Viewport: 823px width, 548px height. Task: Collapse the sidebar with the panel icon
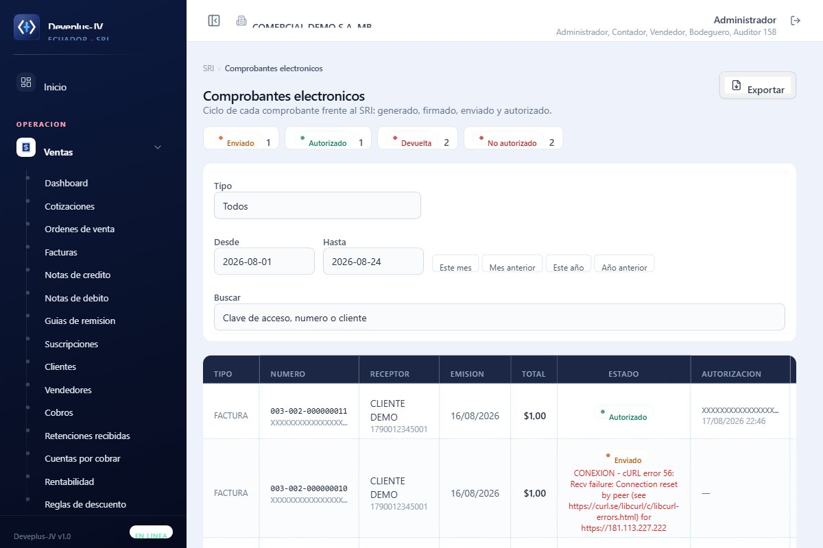pyautogui.click(x=214, y=21)
